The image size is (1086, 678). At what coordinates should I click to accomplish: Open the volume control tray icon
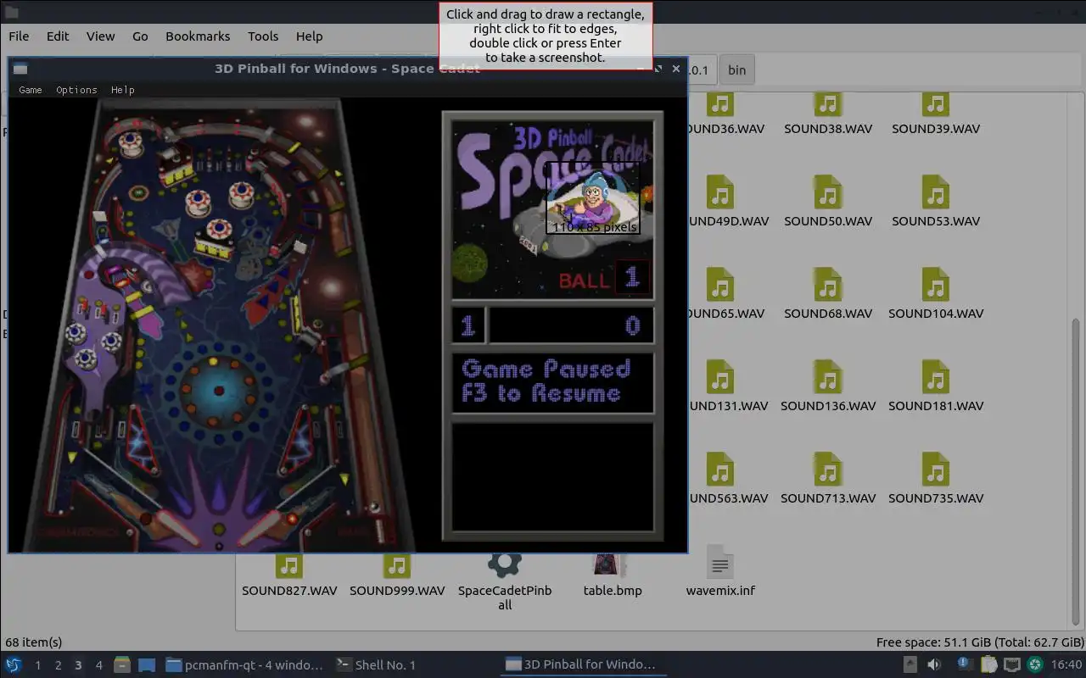tap(934, 665)
